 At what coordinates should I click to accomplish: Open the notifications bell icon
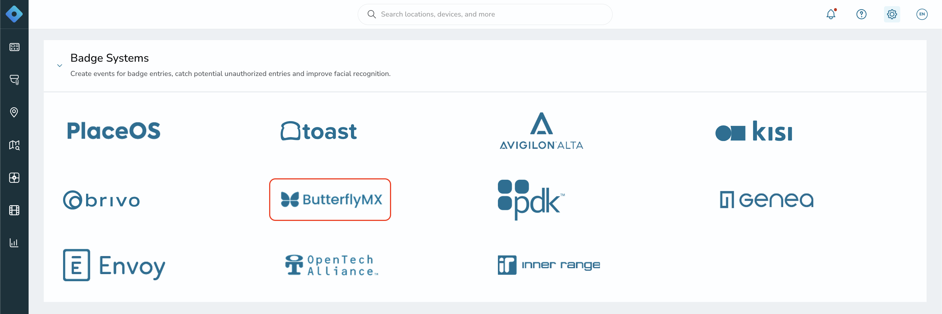pos(831,14)
